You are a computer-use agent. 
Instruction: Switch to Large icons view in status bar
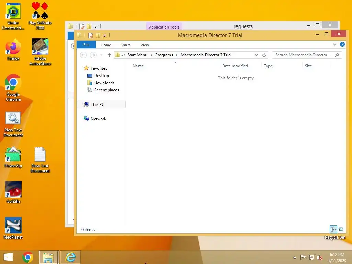tap(341, 229)
